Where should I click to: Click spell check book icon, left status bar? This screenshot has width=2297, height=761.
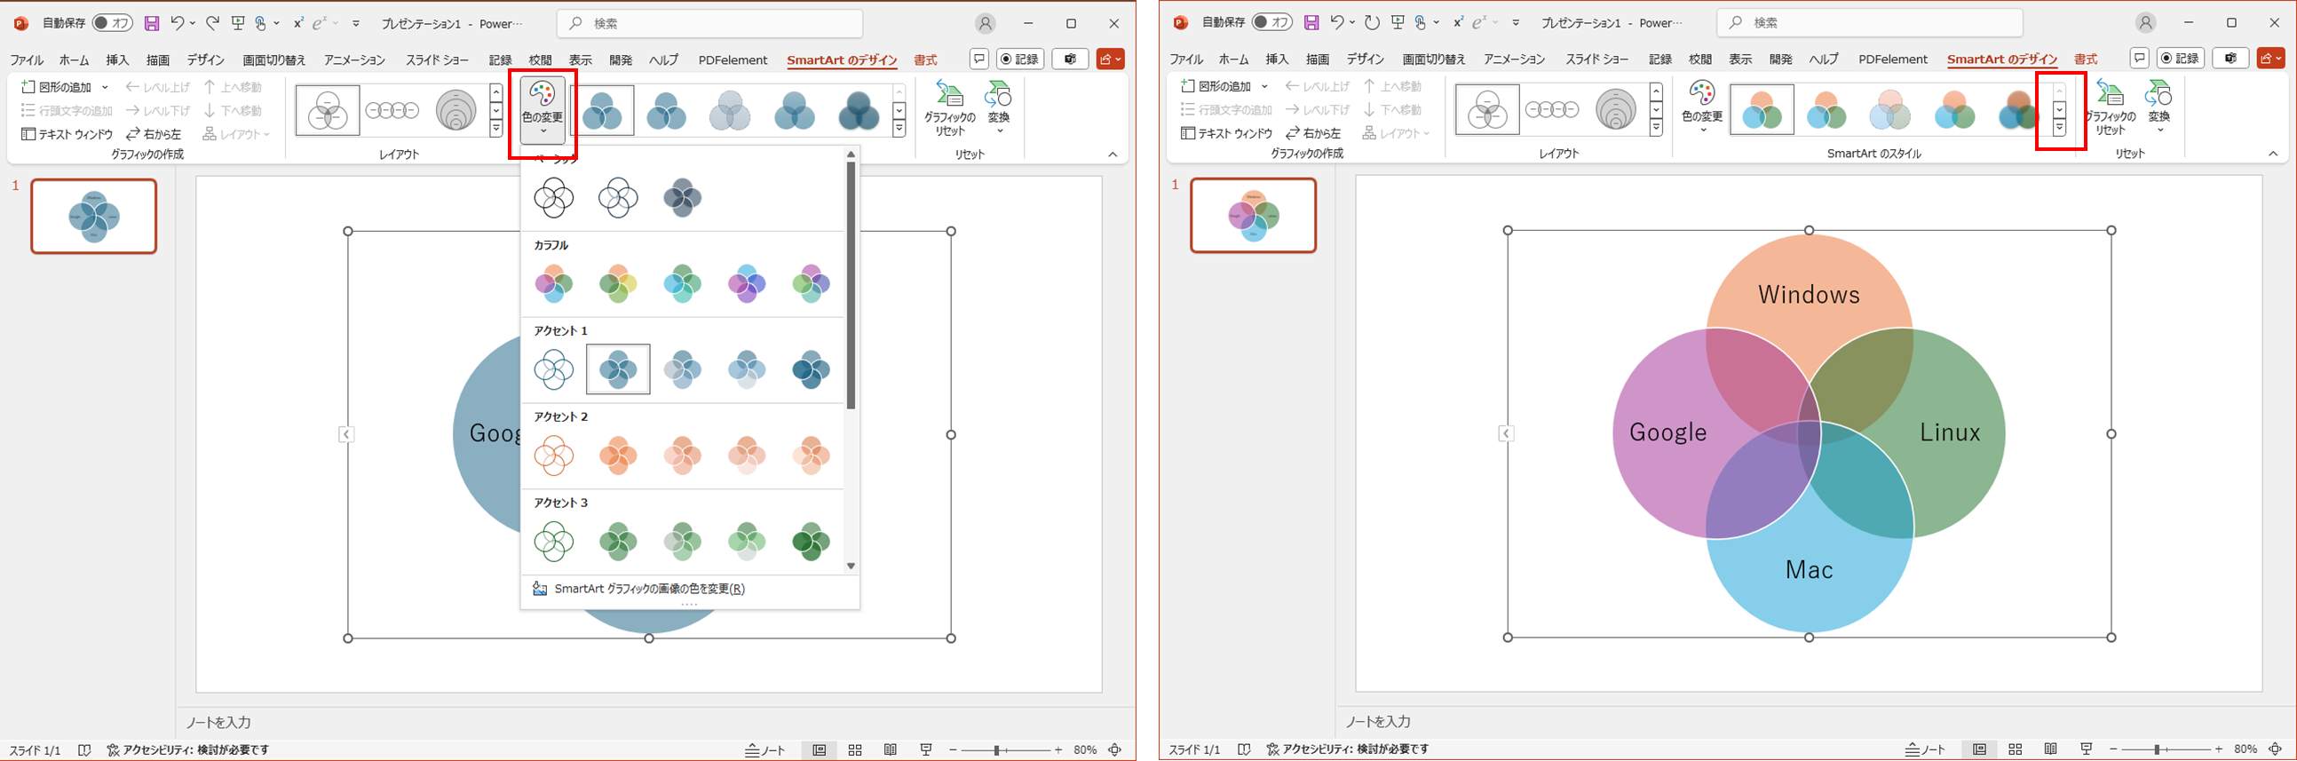tap(84, 750)
